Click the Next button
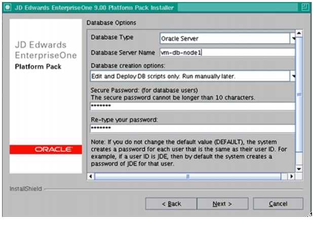Screen dimensions: 313x226 pyautogui.click(x=222, y=204)
